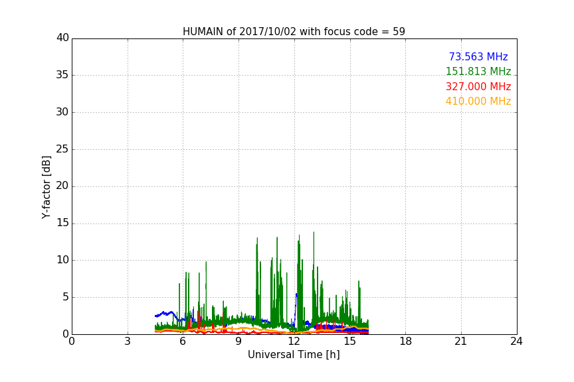Click the y-axis tick value 25
The width and height of the screenshot is (574, 382).
click(62, 149)
